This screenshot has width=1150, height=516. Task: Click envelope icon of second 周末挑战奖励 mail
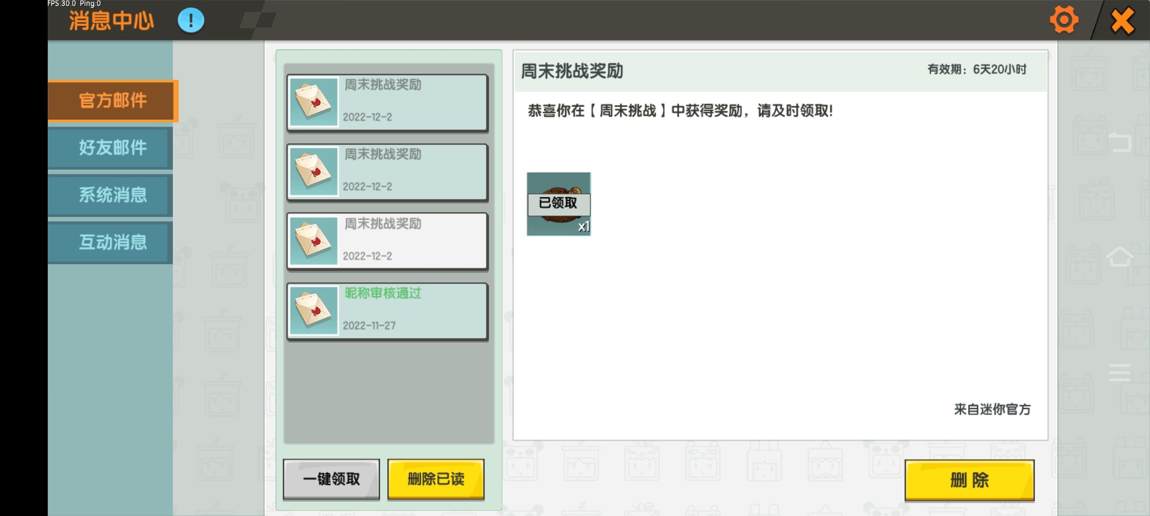click(x=313, y=171)
